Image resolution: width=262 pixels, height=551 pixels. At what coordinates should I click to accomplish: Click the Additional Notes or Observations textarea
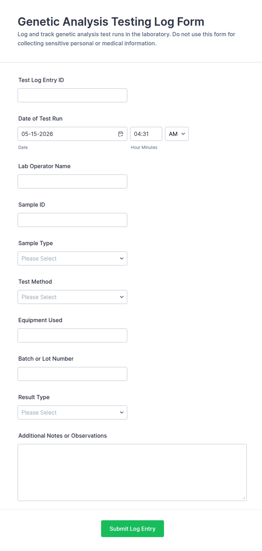(x=132, y=473)
